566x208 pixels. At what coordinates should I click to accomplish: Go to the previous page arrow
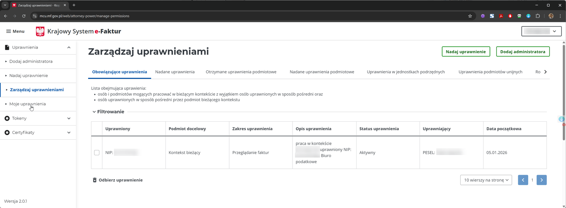pos(523,180)
